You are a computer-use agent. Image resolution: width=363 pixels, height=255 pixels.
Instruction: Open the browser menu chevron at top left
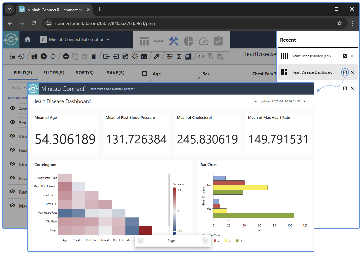pos(9,9)
